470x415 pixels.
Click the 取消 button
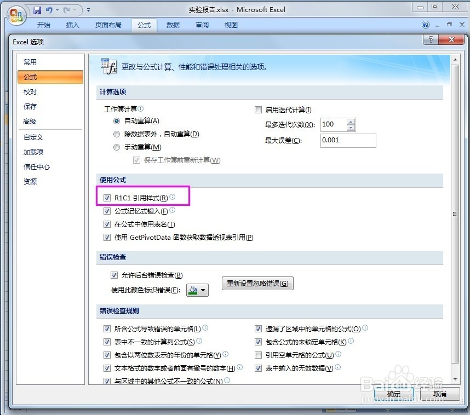pyautogui.click(x=440, y=394)
